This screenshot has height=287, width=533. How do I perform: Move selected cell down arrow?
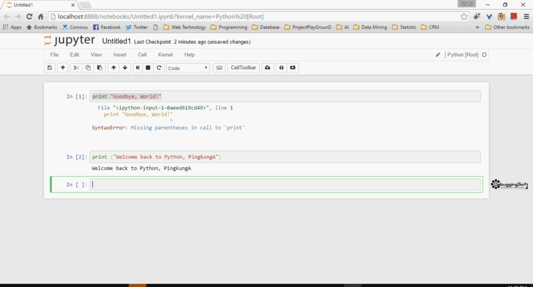pos(125,68)
